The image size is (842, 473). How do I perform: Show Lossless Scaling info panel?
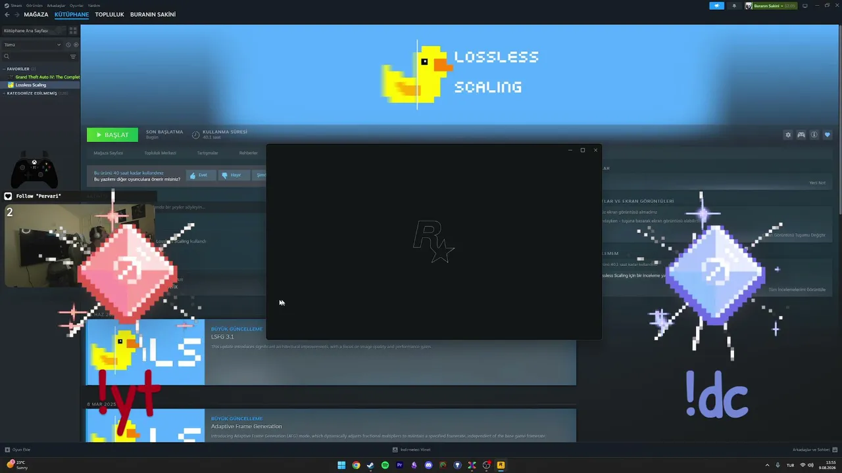coord(814,135)
